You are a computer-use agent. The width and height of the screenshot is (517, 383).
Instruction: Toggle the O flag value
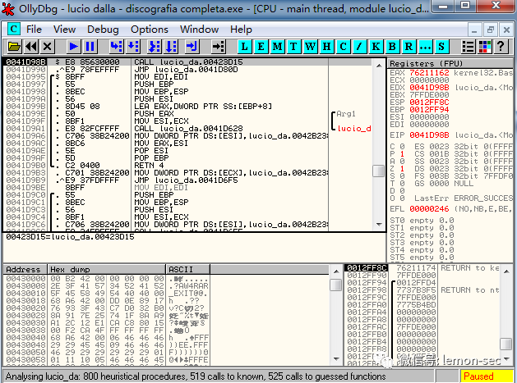click(402, 198)
